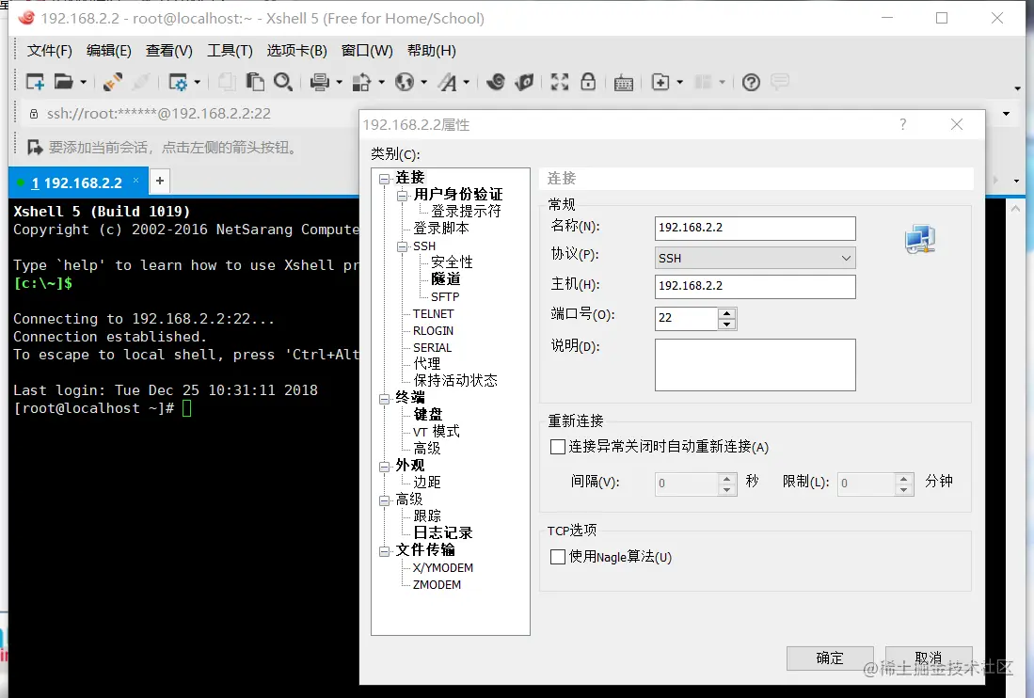The image size is (1034, 698).
Task: Click the 说明 description text area
Action: point(756,364)
